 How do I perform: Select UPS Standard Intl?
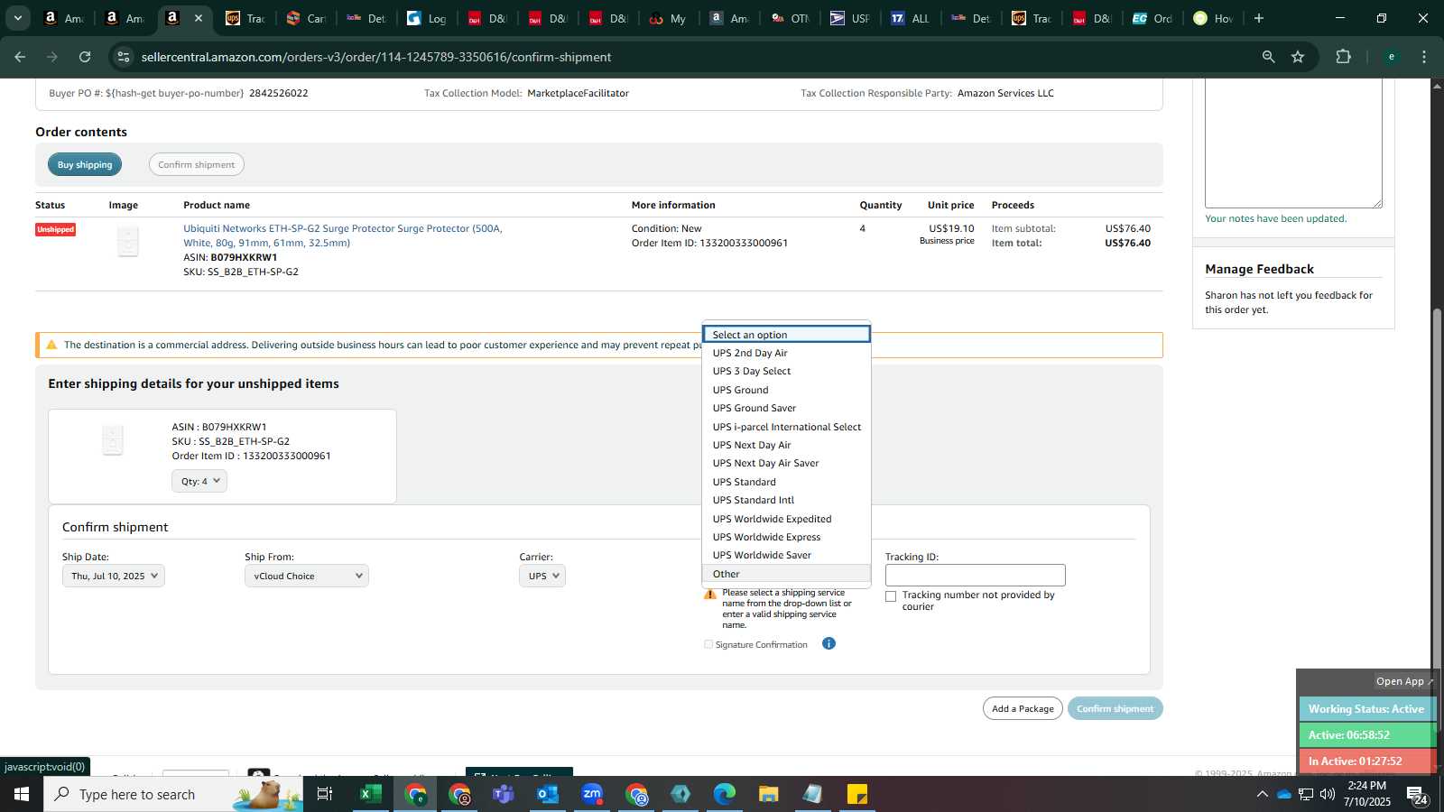[x=786, y=500]
